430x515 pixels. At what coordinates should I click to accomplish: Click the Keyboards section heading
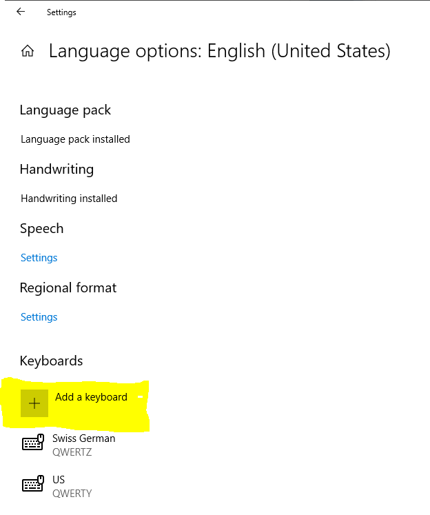pyautogui.click(x=51, y=361)
